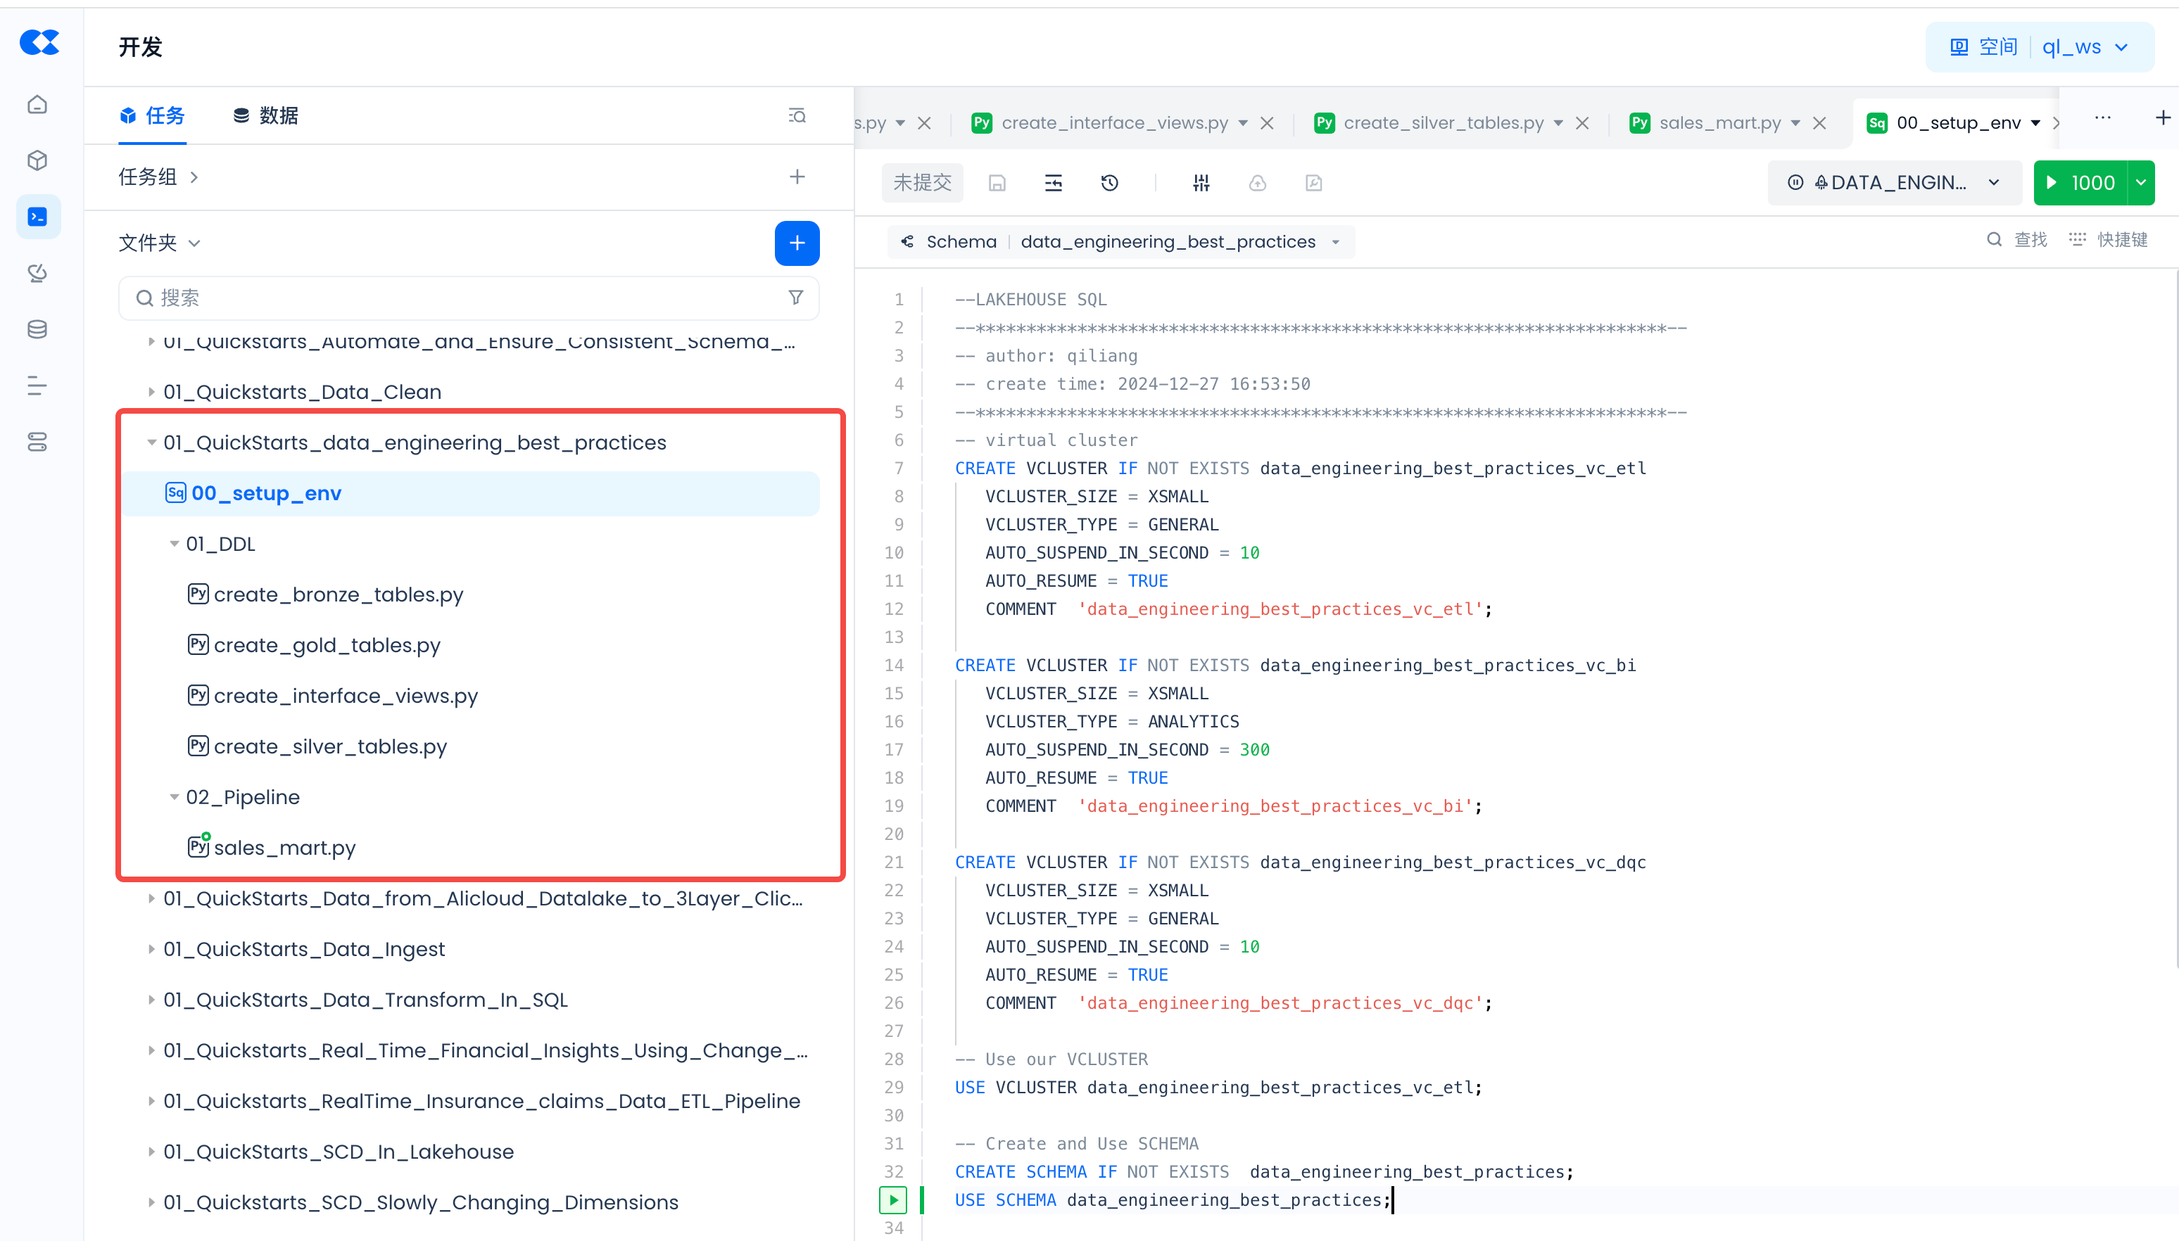Expand 01_QuickStarts_Data_Ingest folder
This screenshot has height=1241, width=2179.
pos(151,948)
